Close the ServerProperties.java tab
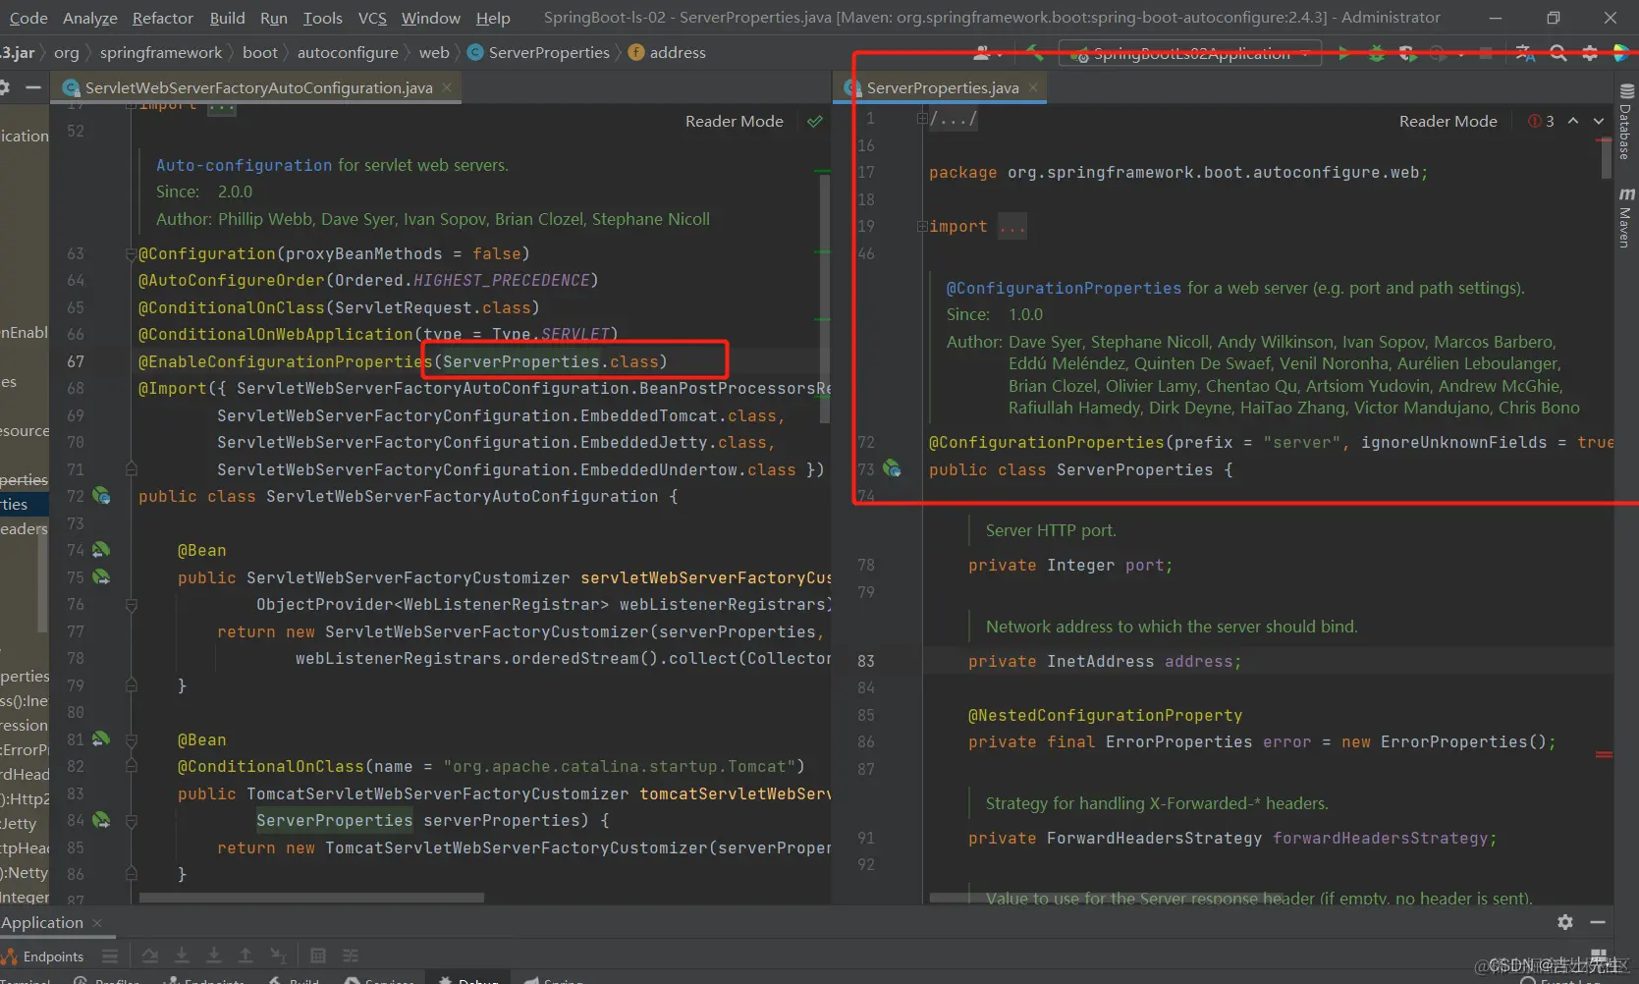This screenshot has height=984, width=1639. coord(1033,87)
